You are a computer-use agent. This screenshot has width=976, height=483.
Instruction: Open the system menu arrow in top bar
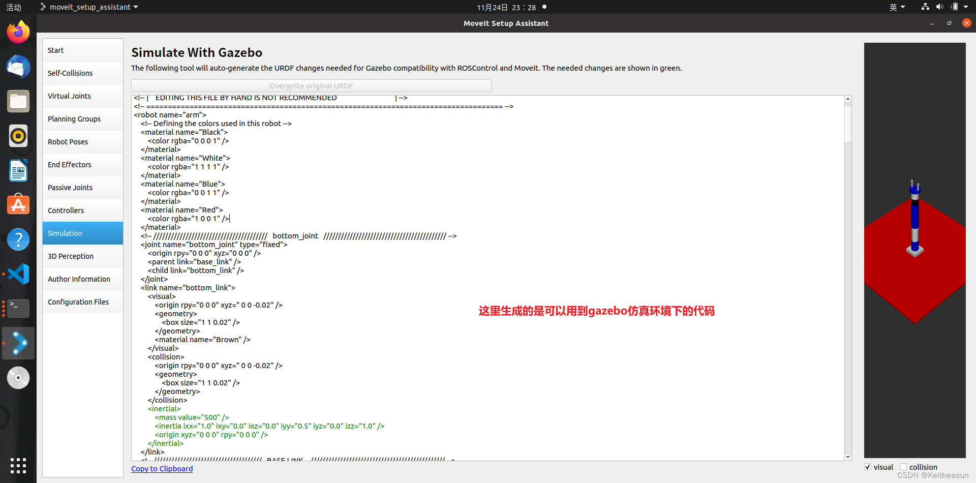click(966, 7)
